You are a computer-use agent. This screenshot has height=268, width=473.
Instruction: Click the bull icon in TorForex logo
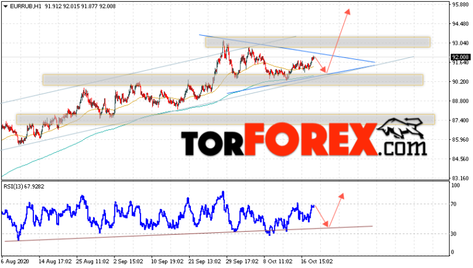click(400, 128)
